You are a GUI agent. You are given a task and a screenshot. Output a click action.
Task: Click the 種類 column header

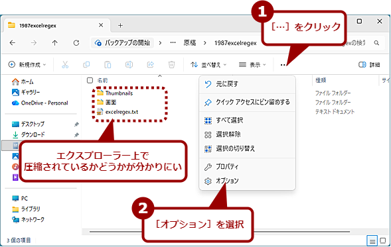pyautogui.click(x=321, y=80)
